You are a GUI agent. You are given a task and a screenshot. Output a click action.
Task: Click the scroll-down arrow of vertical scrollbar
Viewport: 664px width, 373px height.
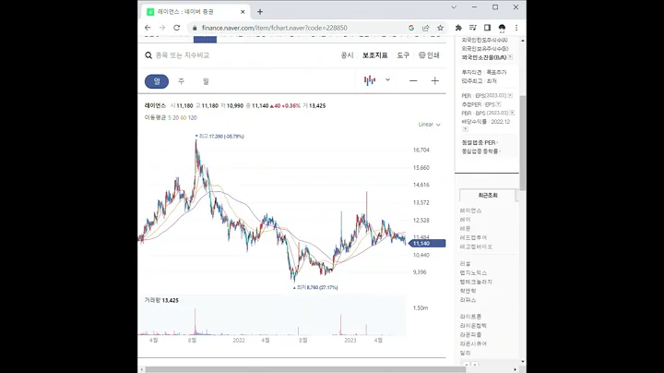523,362
